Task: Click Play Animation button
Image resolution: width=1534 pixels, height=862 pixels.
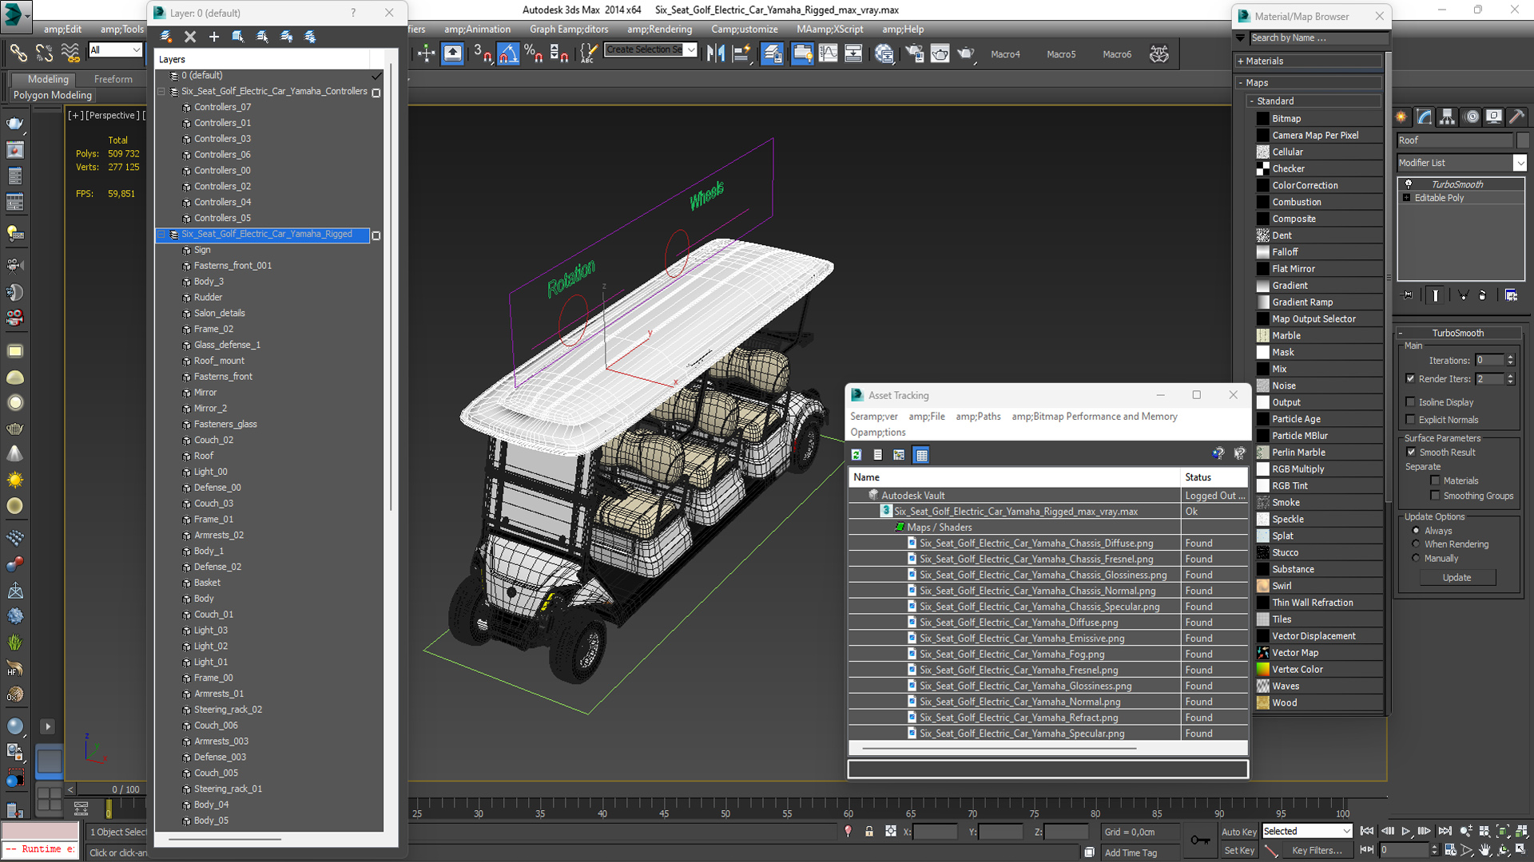Action: point(1406,832)
